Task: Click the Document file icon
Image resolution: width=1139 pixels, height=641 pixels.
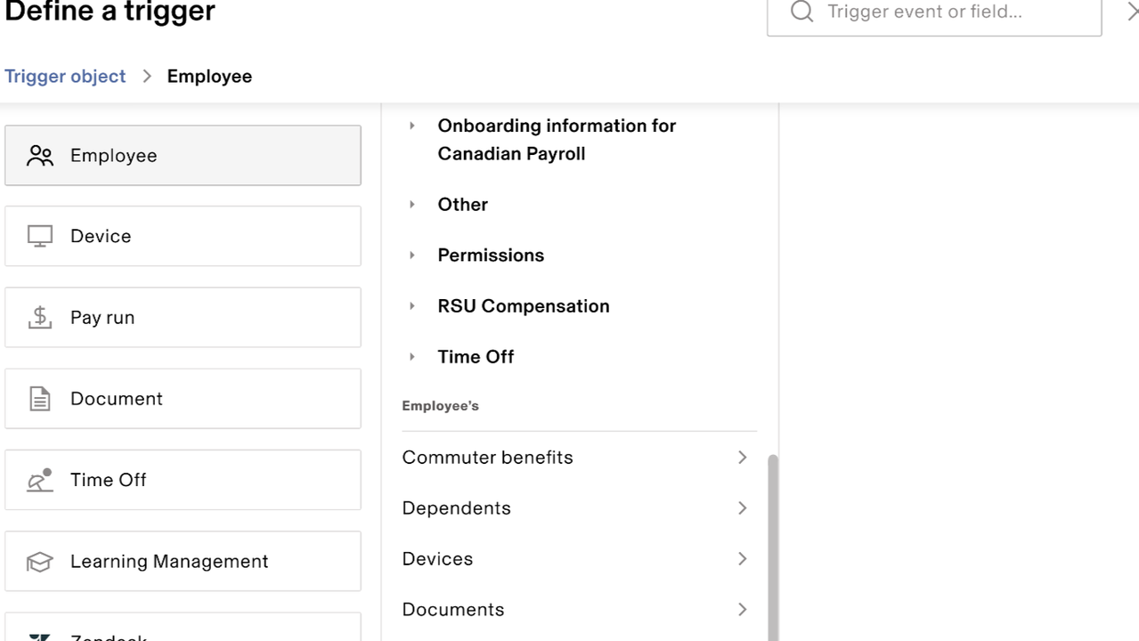Action: click(x=39, y=398)
